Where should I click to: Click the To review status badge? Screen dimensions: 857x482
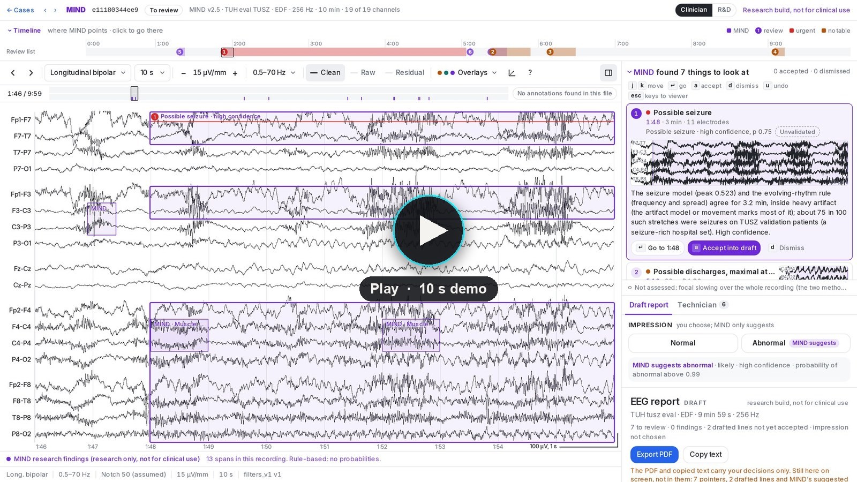click(x=164, y=10)
